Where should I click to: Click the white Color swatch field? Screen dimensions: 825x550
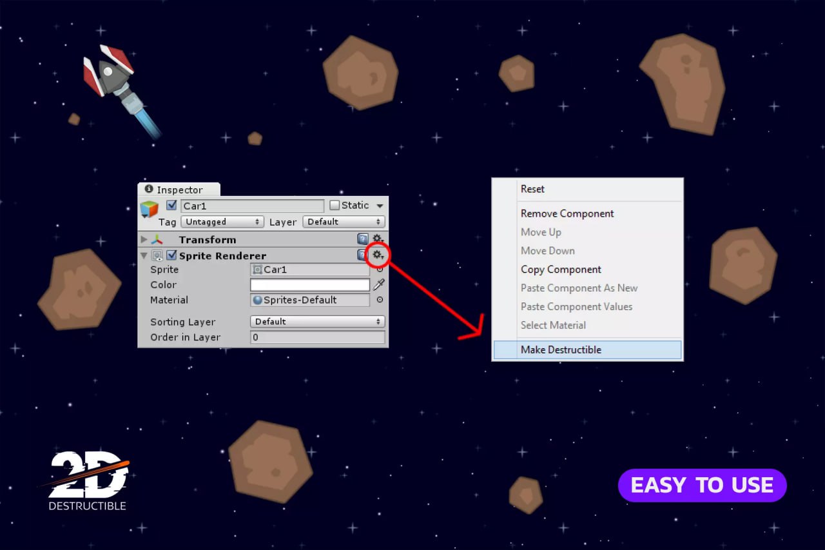[310, 285]
